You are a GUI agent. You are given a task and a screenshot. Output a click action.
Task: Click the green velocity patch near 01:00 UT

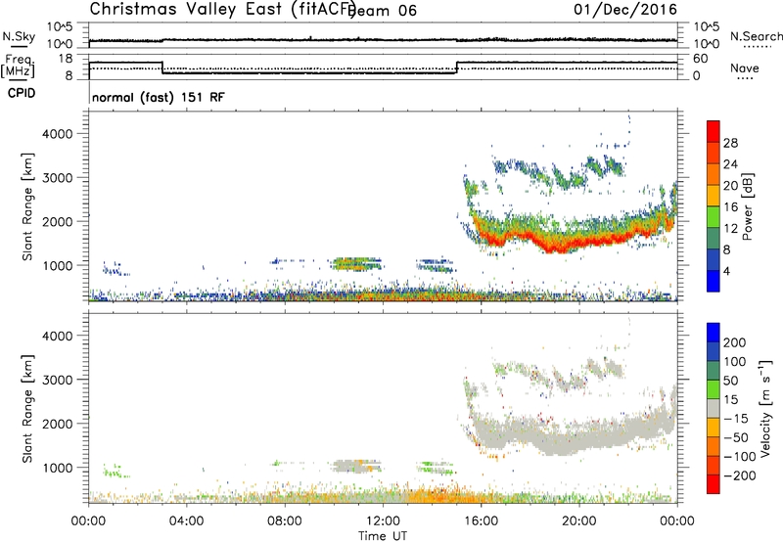point(114,471)
